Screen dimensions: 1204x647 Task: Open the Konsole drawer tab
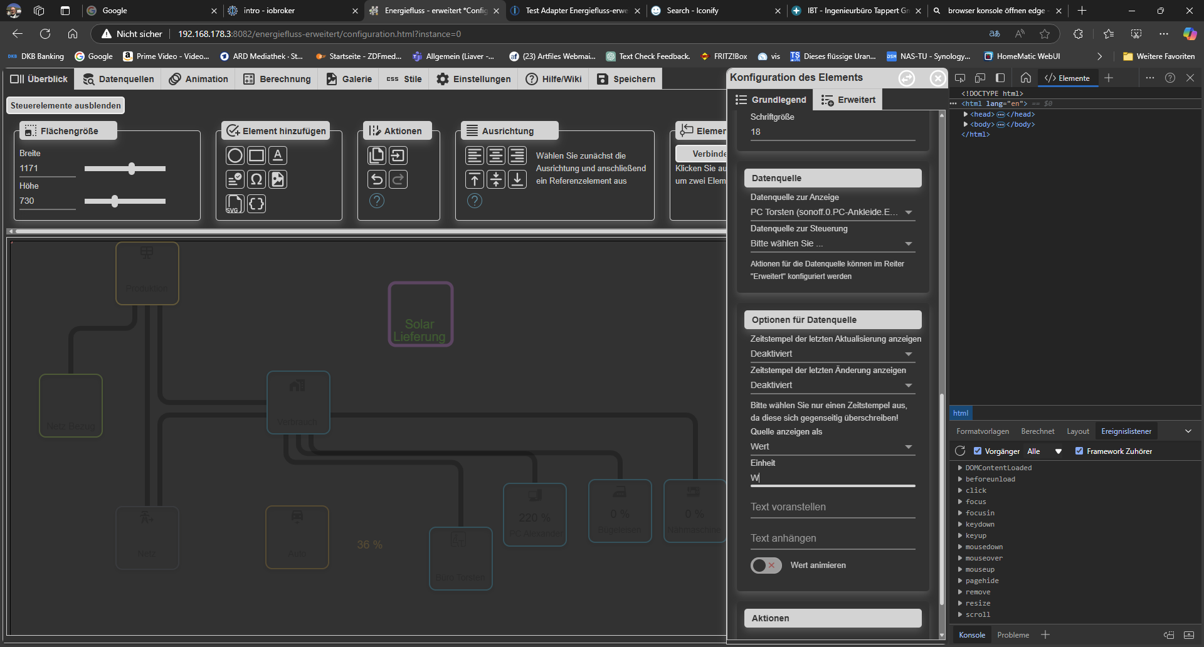(972, 635)
